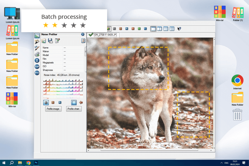Image resolution: width=249 pixels, height=166 pixels.
Task: Click the Megapixels row in profile properties
Action: [x=63, y=63]
